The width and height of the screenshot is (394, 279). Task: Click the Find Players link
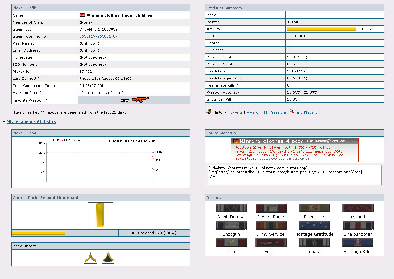pyautogui.click(x=306, y=112)
